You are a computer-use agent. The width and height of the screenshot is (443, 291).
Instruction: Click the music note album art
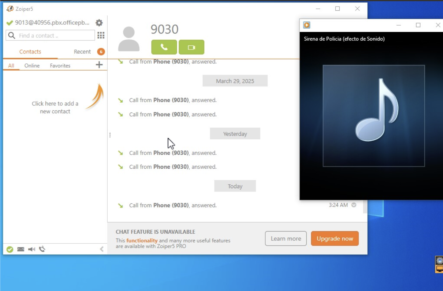coord(374,116)
